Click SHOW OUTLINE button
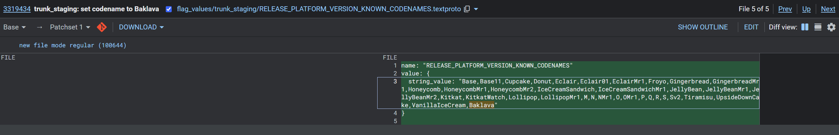 [702, 27]
